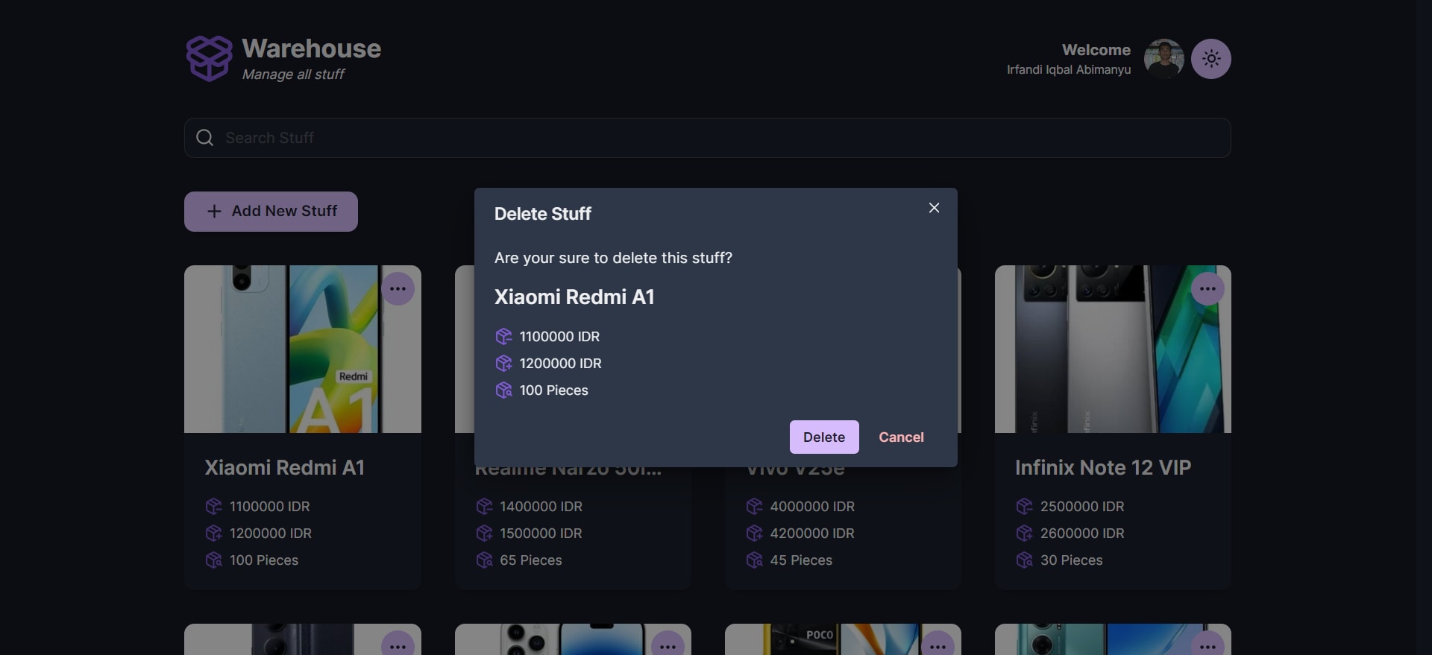Cancel the Delete Stuff dialog
Viewport: 1432px width, 655px height.
(x=901, y=437)
